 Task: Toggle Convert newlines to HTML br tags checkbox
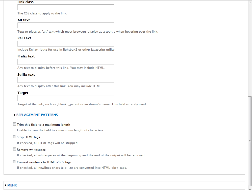click(14, 162)
